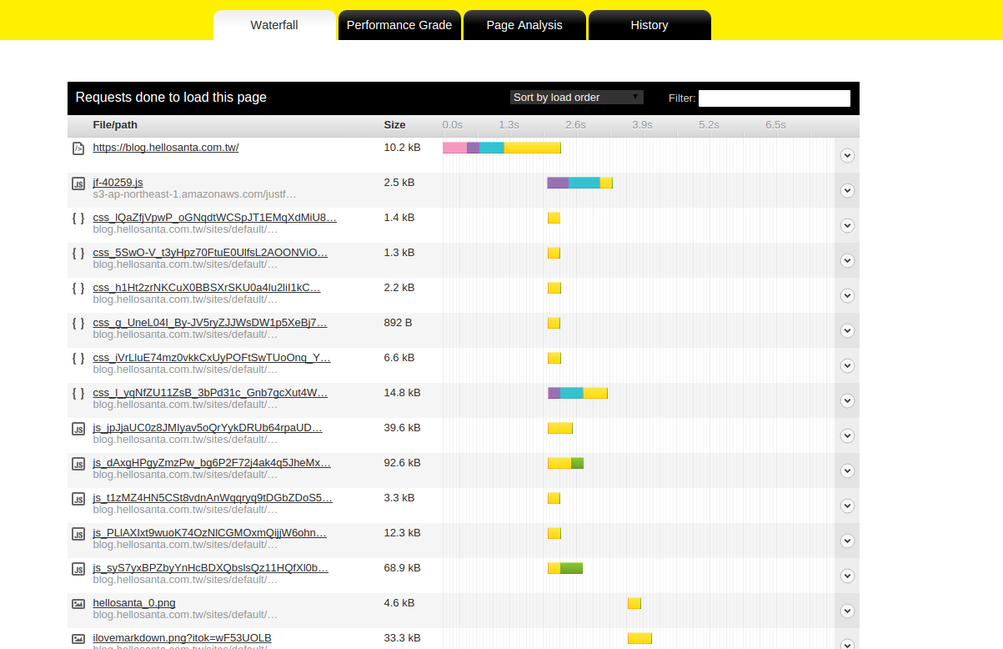Click the image icon beside hellosanta_0.png
Image resolution: width=1003 pixels, height=649 pixels.
[78, 603]
